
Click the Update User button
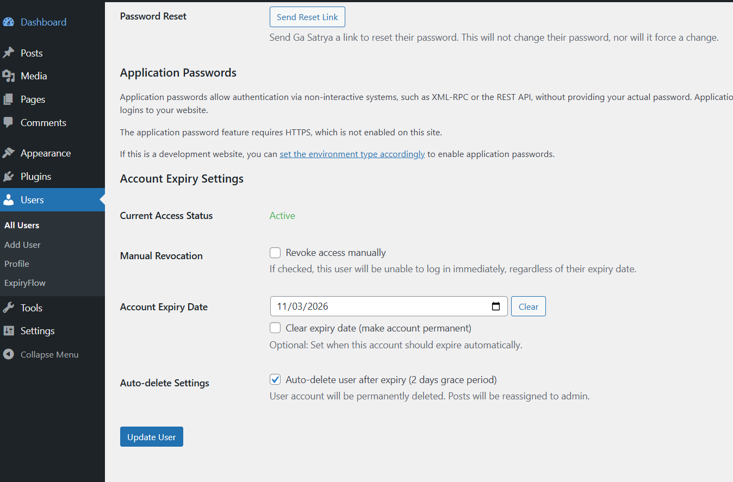pos(151,437)
